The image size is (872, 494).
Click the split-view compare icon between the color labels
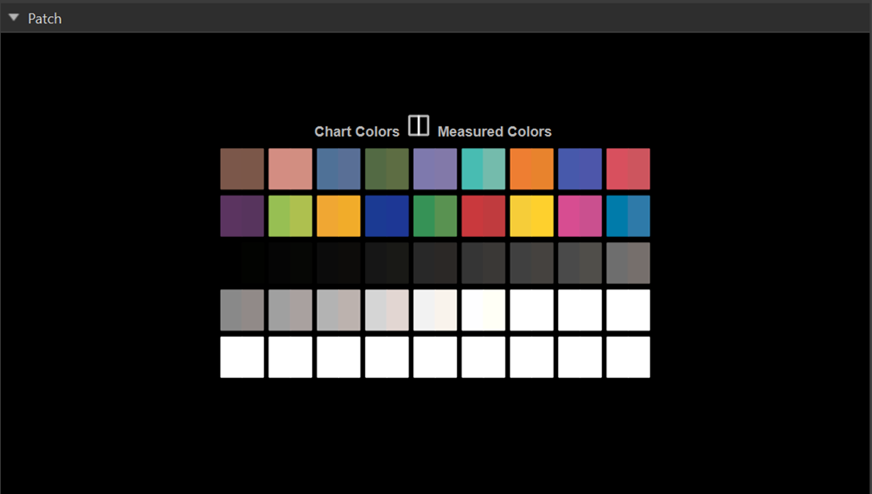click(x=419, y=126)
